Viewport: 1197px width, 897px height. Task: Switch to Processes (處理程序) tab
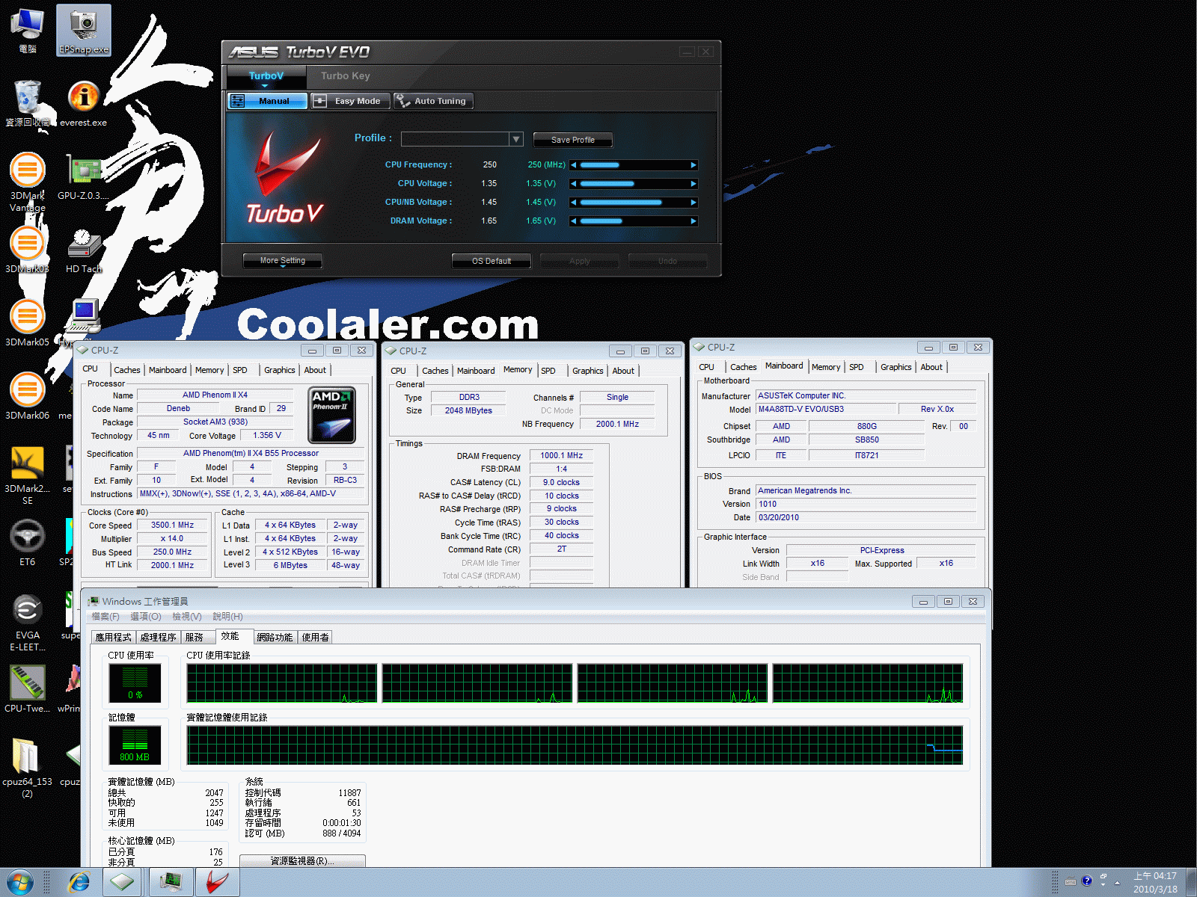coord(158,637)
